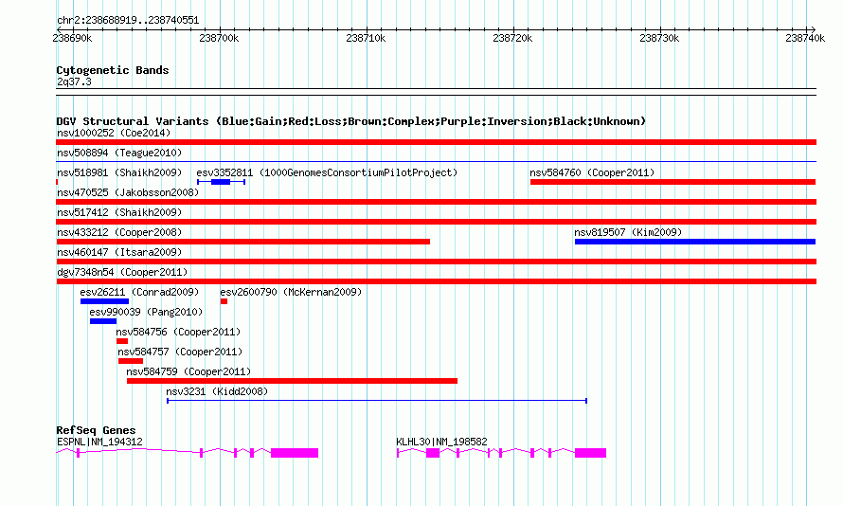Open gene label KLHL30|NM_198582
Viewport: 843px width, 506px height.
tap(442, 442)
